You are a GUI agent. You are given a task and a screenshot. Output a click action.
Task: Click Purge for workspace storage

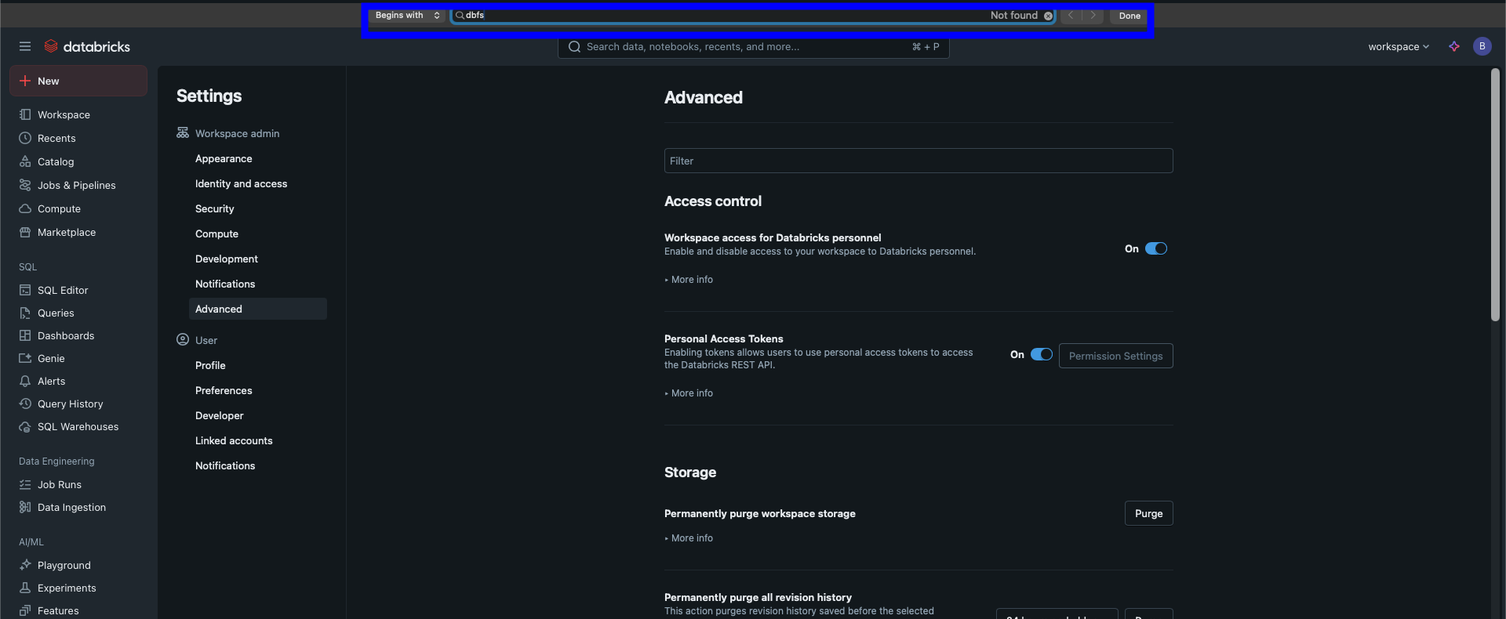pos(1148,513)
